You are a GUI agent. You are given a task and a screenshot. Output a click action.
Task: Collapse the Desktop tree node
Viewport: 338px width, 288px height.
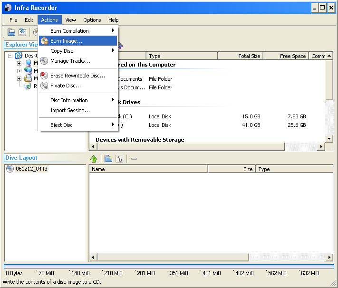[10, 56]
